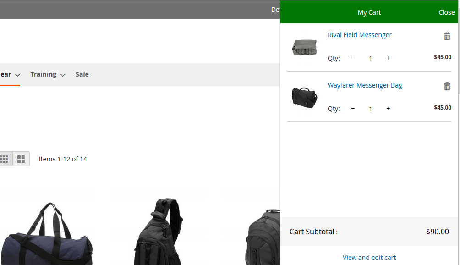The width and height of the screenshot is (460, 265).
Task: Click Wayfarer Messenger Bag thumbnail image
Action: point(305,97)
